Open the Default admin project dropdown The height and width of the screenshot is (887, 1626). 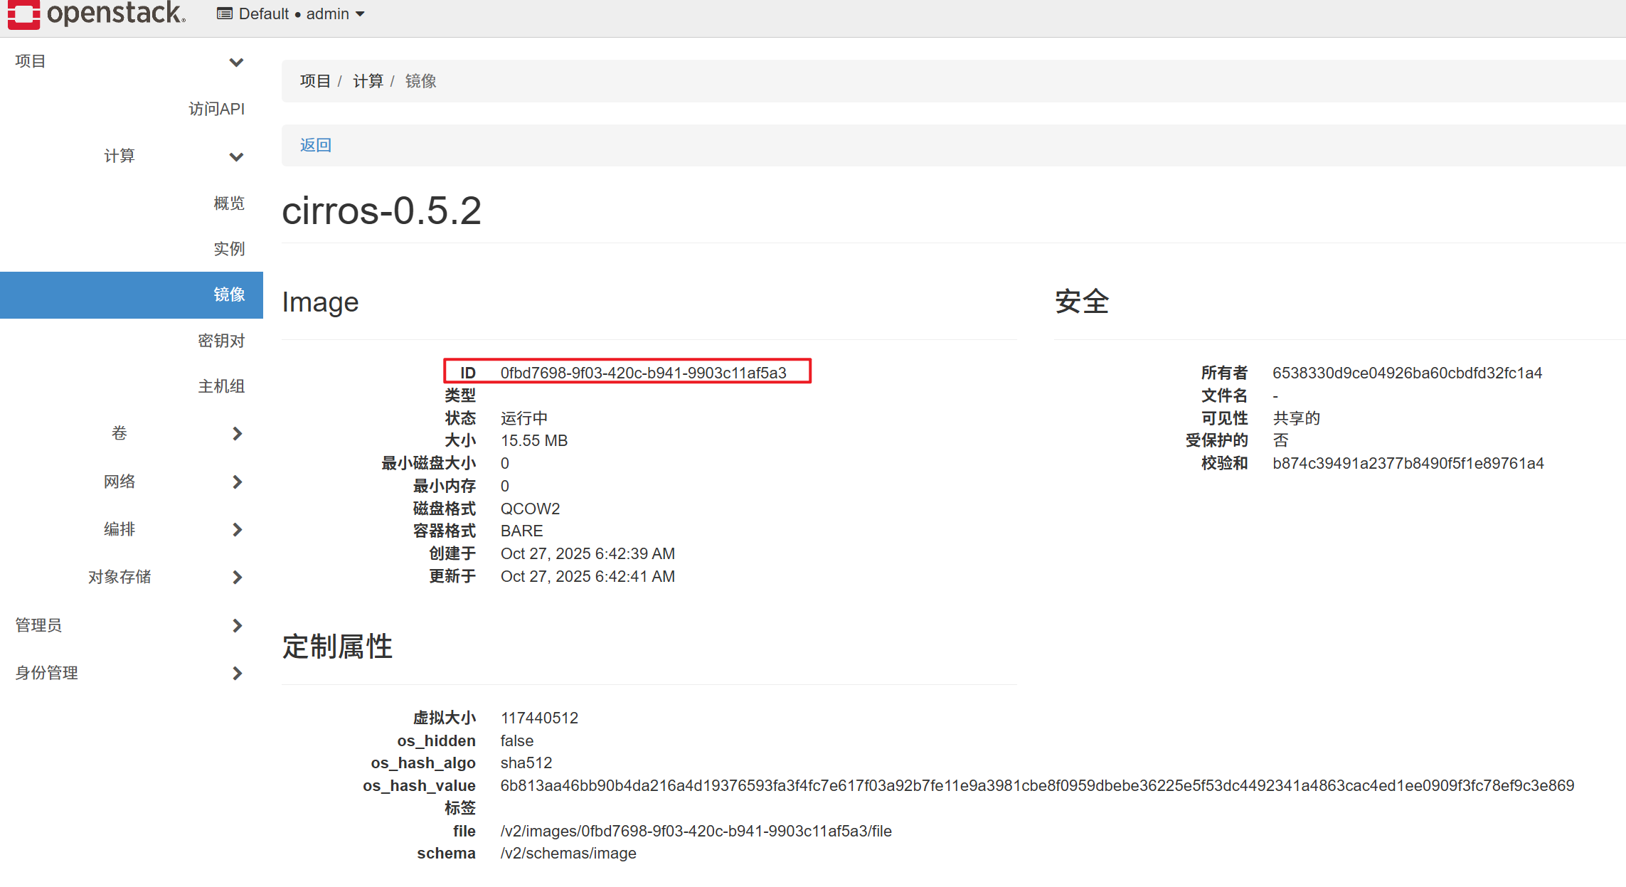click(x=291, y=14)
